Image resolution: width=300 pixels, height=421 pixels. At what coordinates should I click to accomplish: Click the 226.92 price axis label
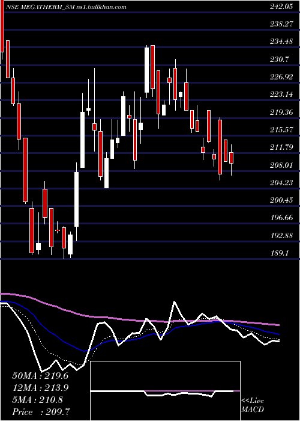(x=281, y=77)
